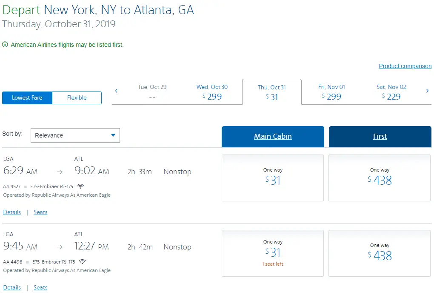Screen dimensions: 434x298
Task: Click the Wi-Fi icon for flight AA 4498
Action: click(x=82, y=261)
